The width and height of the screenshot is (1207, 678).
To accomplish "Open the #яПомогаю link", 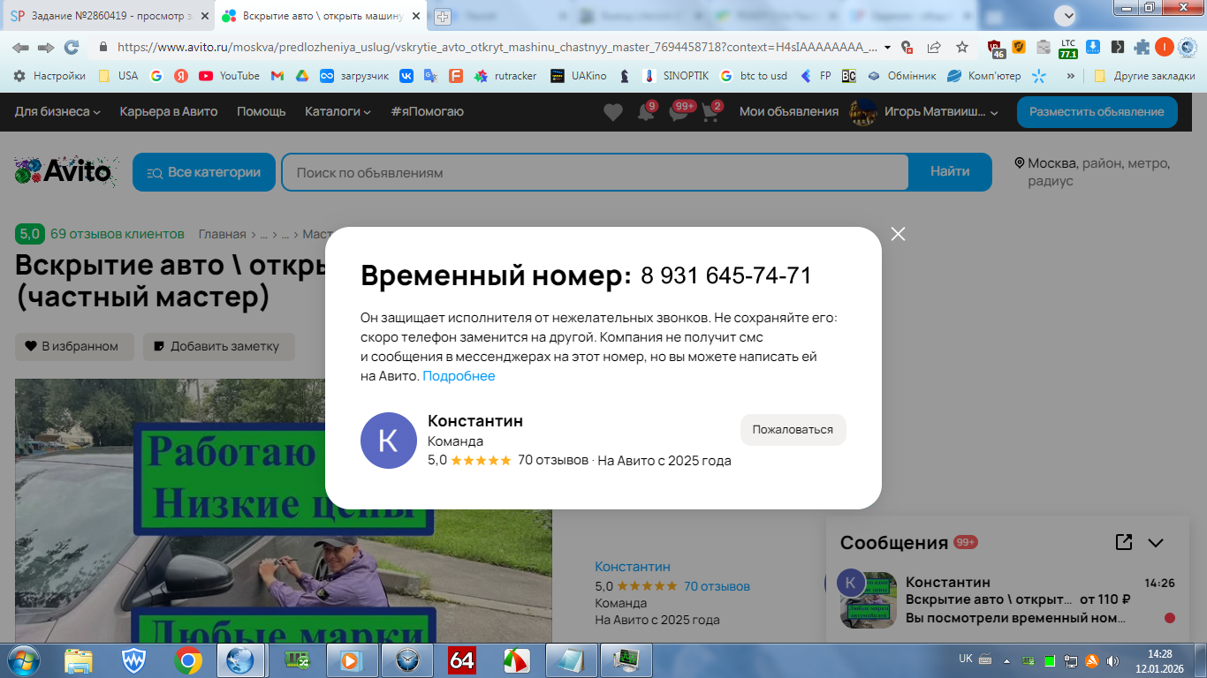I will [x=427, y=112].
